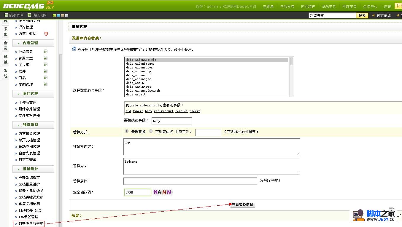
Task: Open 网站主页 in top navigation
Action: [x=349, y=6]
